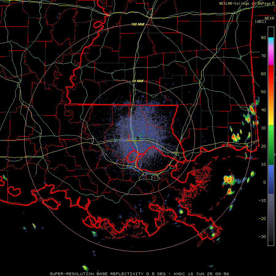Click the 0 value on the dBZ scale

[265, 182]
